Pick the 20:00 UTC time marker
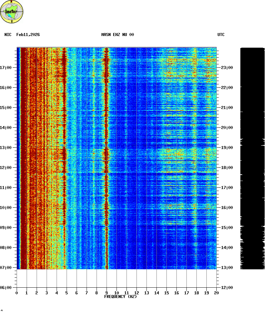This screenshot has height=314, width=267. (226, 128)
